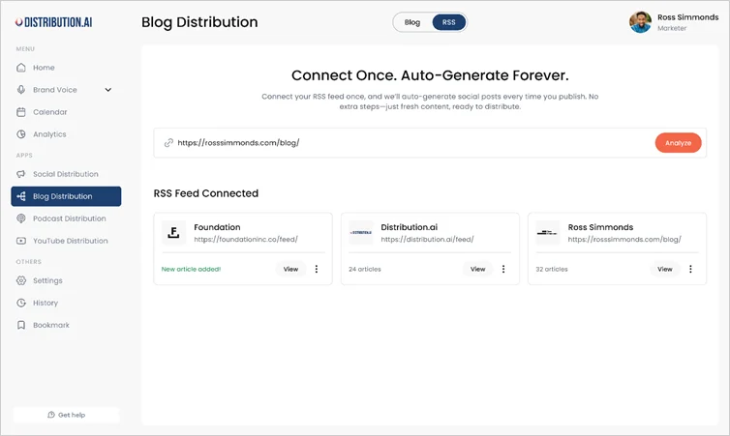Click the Analytics pie chart icon
Image resolution: width=730 pixels, height=436 pixels.
[21, 134]
